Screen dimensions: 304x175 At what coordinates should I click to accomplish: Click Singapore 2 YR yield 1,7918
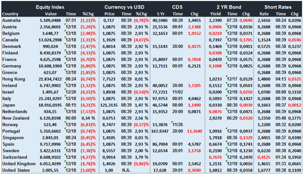(215, 138)
